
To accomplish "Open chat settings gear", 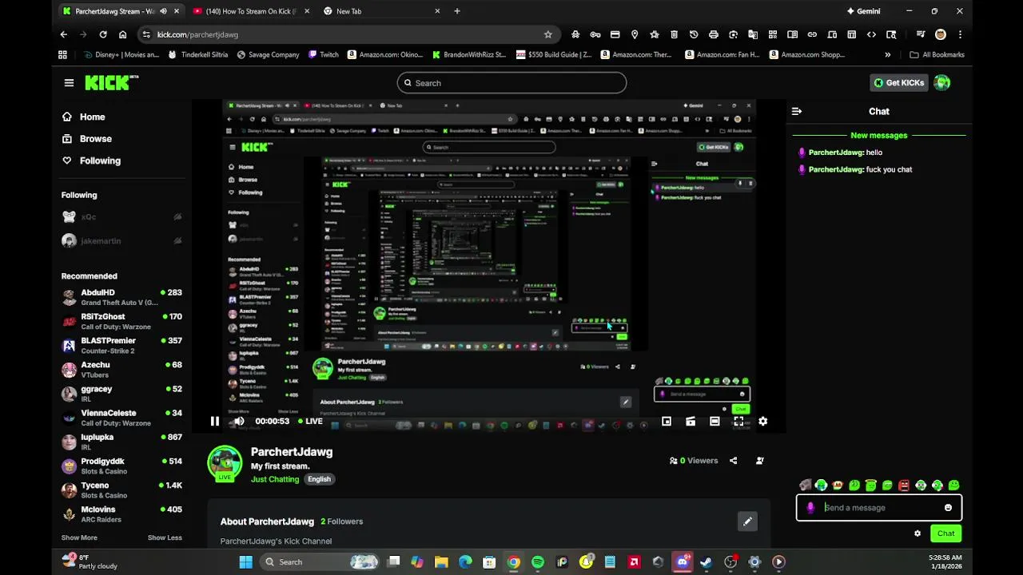I will click(x=918, y=533).
